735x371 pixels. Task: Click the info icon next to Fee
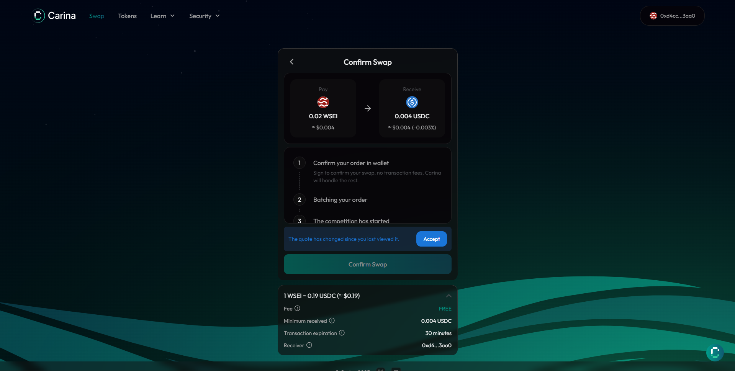click(x=297, y=308)
